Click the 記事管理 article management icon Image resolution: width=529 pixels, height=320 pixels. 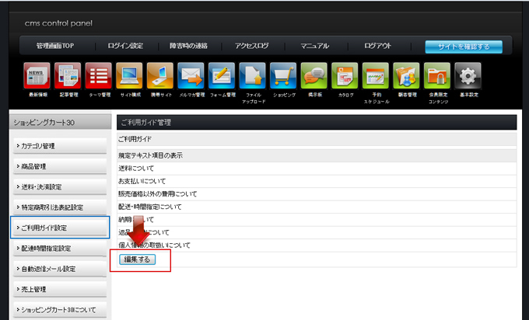68,76
